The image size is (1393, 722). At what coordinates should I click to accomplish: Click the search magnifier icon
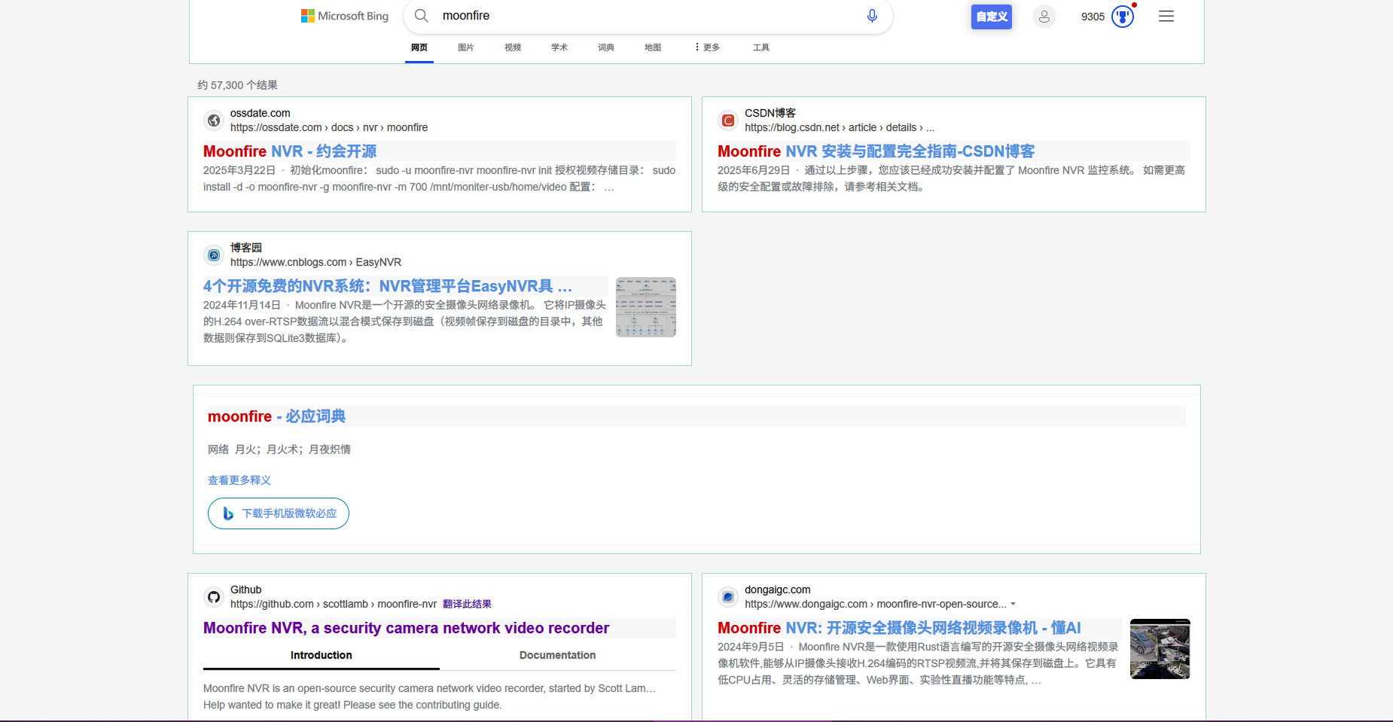point(422,16)
